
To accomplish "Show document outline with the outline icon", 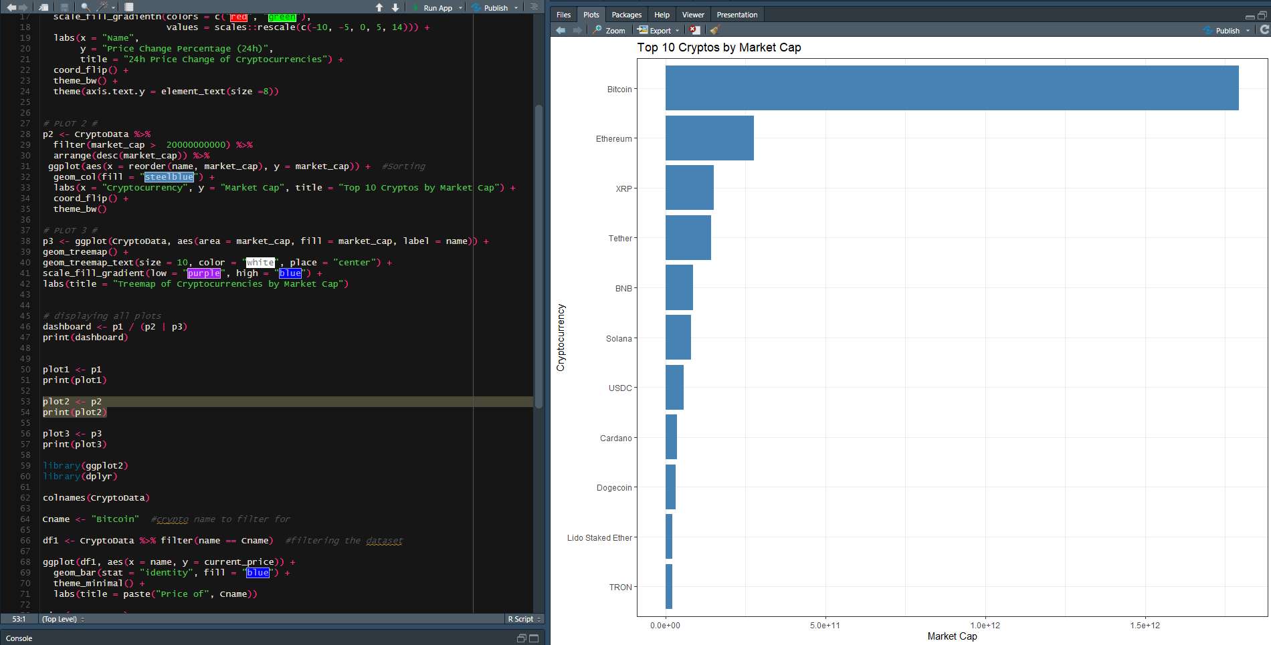I will 534,6.
